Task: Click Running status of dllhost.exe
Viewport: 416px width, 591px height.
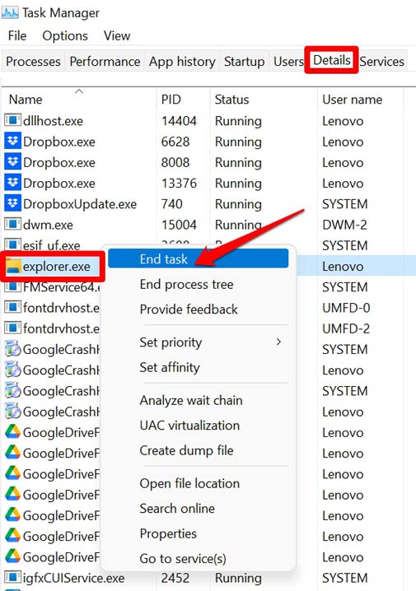Action: coord(238,121)
